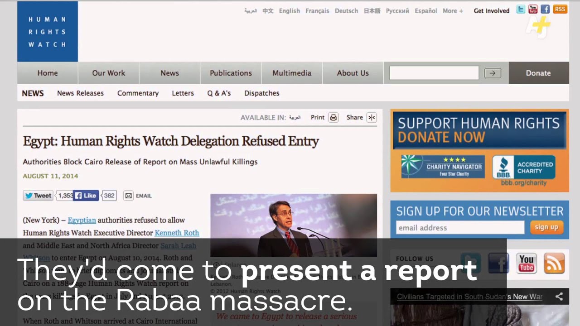Click the Donate button

point(538,73)
